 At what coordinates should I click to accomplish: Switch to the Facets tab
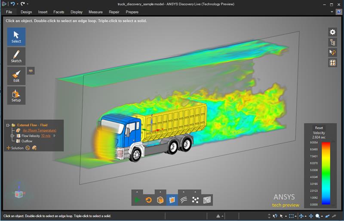59,12
